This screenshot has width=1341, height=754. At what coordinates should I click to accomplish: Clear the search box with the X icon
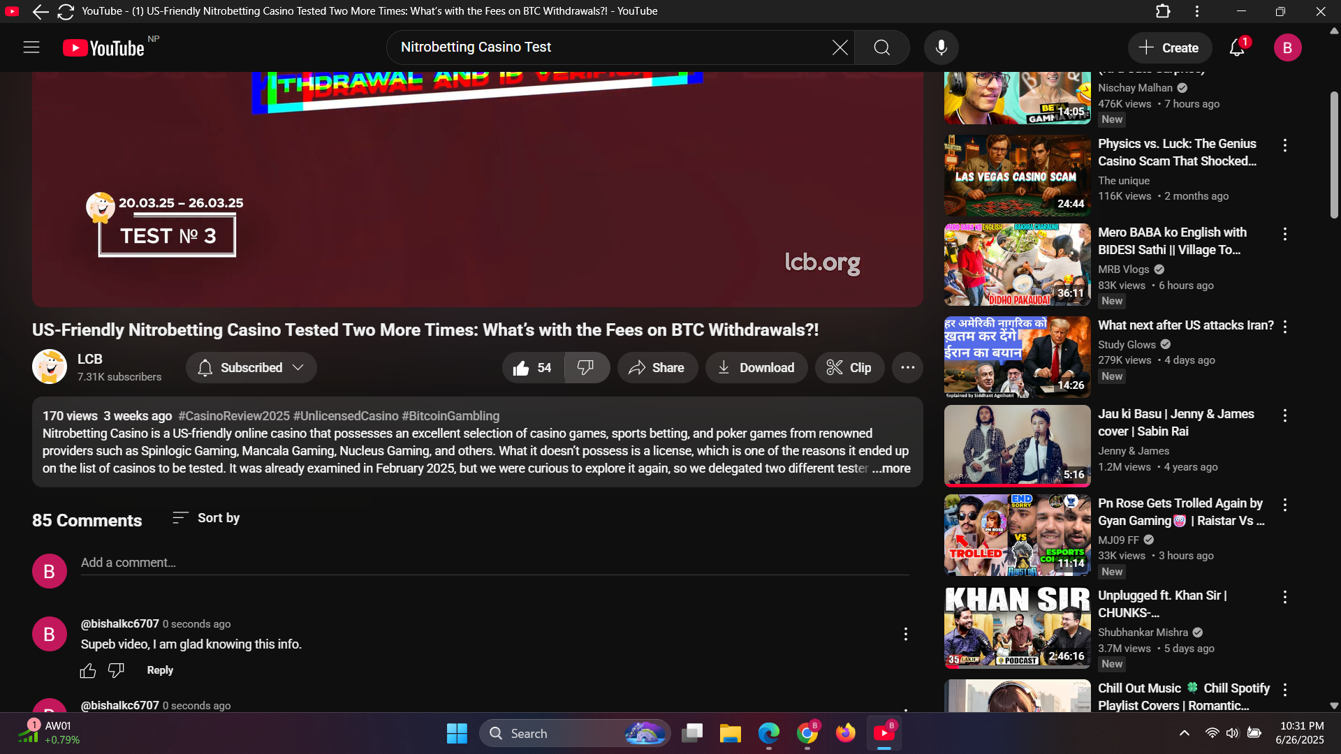tap(840, 47)
